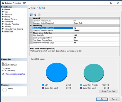The height and width of the screenshot is (102, 122).
Task: Open the Change Tracking page
Action: 11,19
